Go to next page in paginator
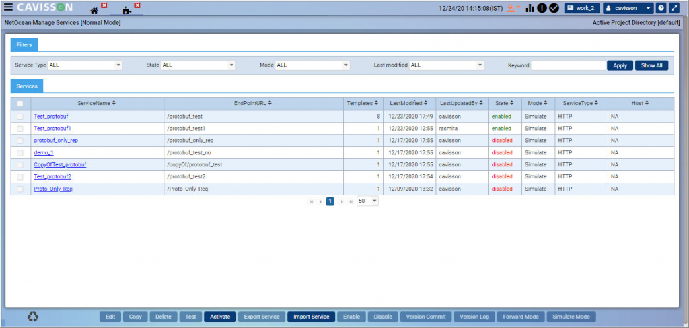 coord(342,201)
